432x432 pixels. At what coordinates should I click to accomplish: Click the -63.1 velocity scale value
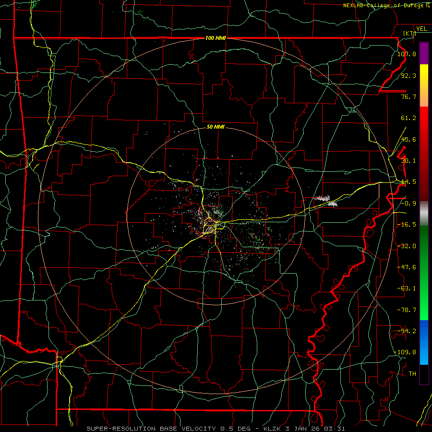pyautogui.click(x=407, y=288)
